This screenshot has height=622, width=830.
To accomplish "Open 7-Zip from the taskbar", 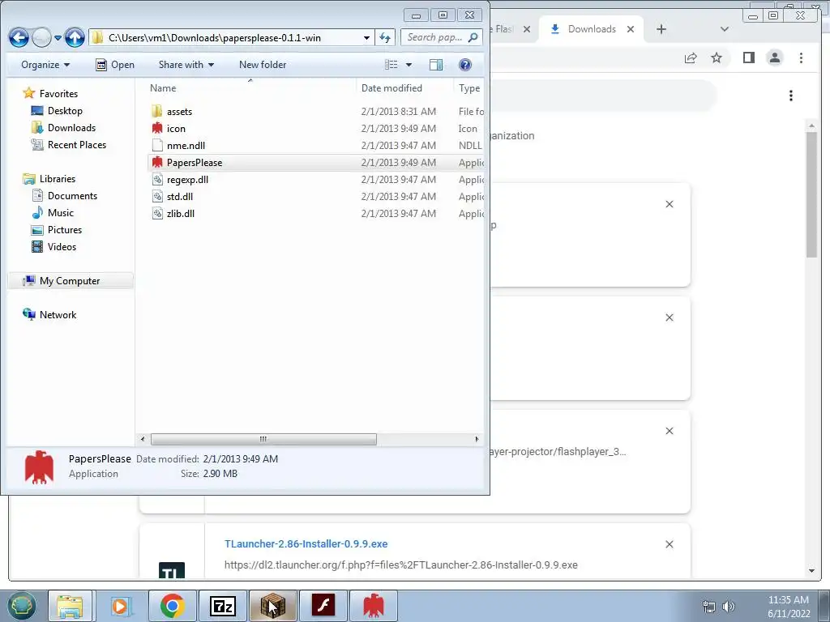I will point(222,606).
